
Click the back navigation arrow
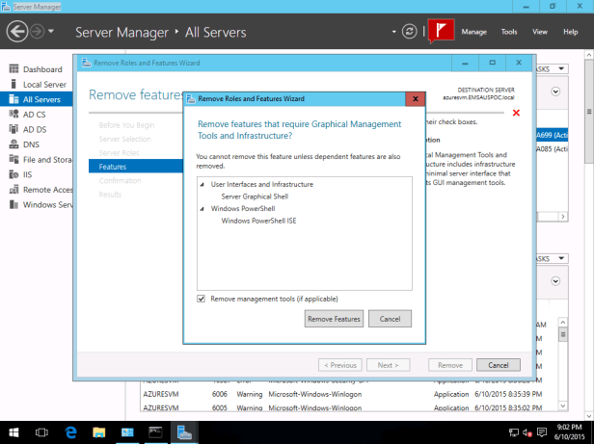tap(17, 32)
